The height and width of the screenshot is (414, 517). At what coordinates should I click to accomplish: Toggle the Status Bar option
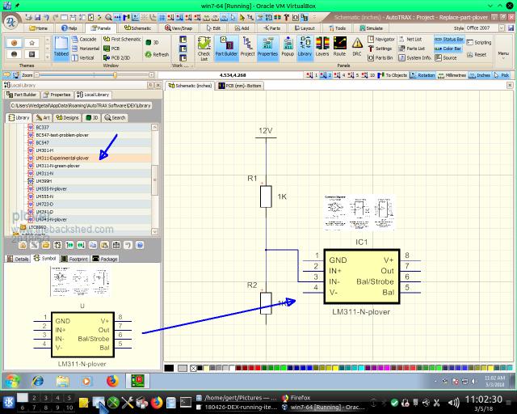[x=449, y=39]
